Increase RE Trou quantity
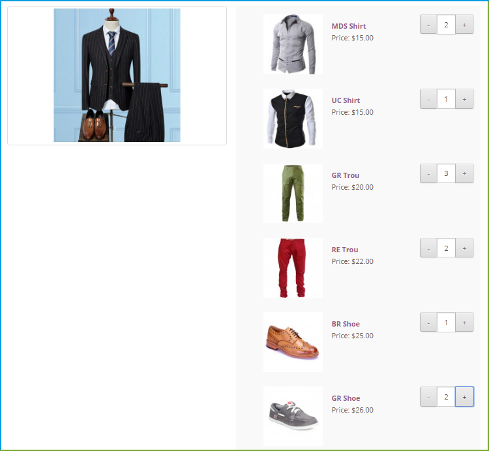489x451 pixels. point(464,248)
